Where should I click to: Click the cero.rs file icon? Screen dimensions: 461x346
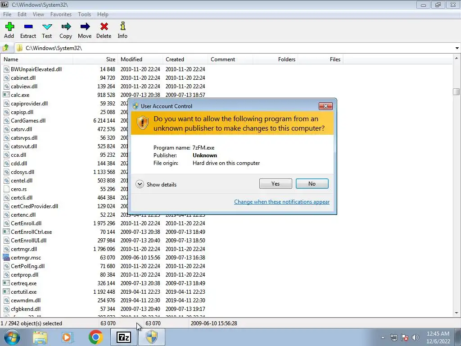(6, 189)
